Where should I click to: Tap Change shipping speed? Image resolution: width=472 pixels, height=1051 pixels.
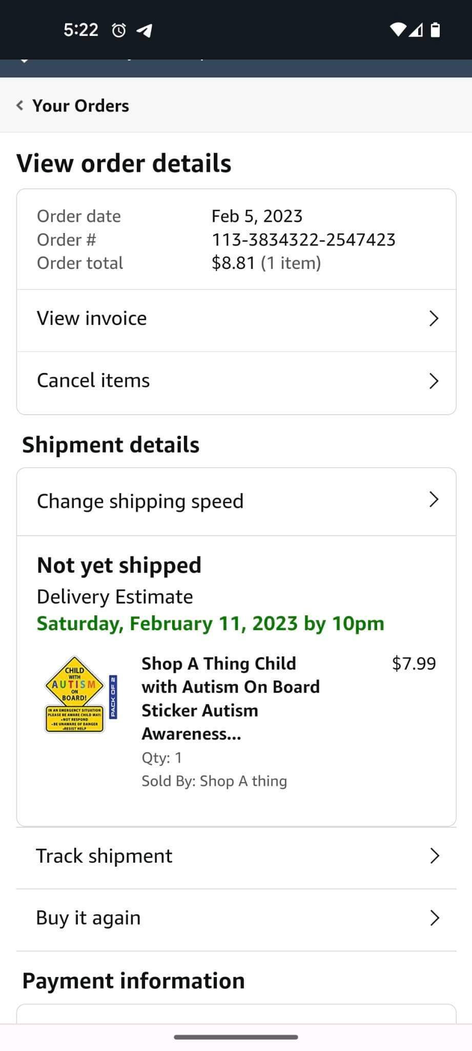(140, 501)
